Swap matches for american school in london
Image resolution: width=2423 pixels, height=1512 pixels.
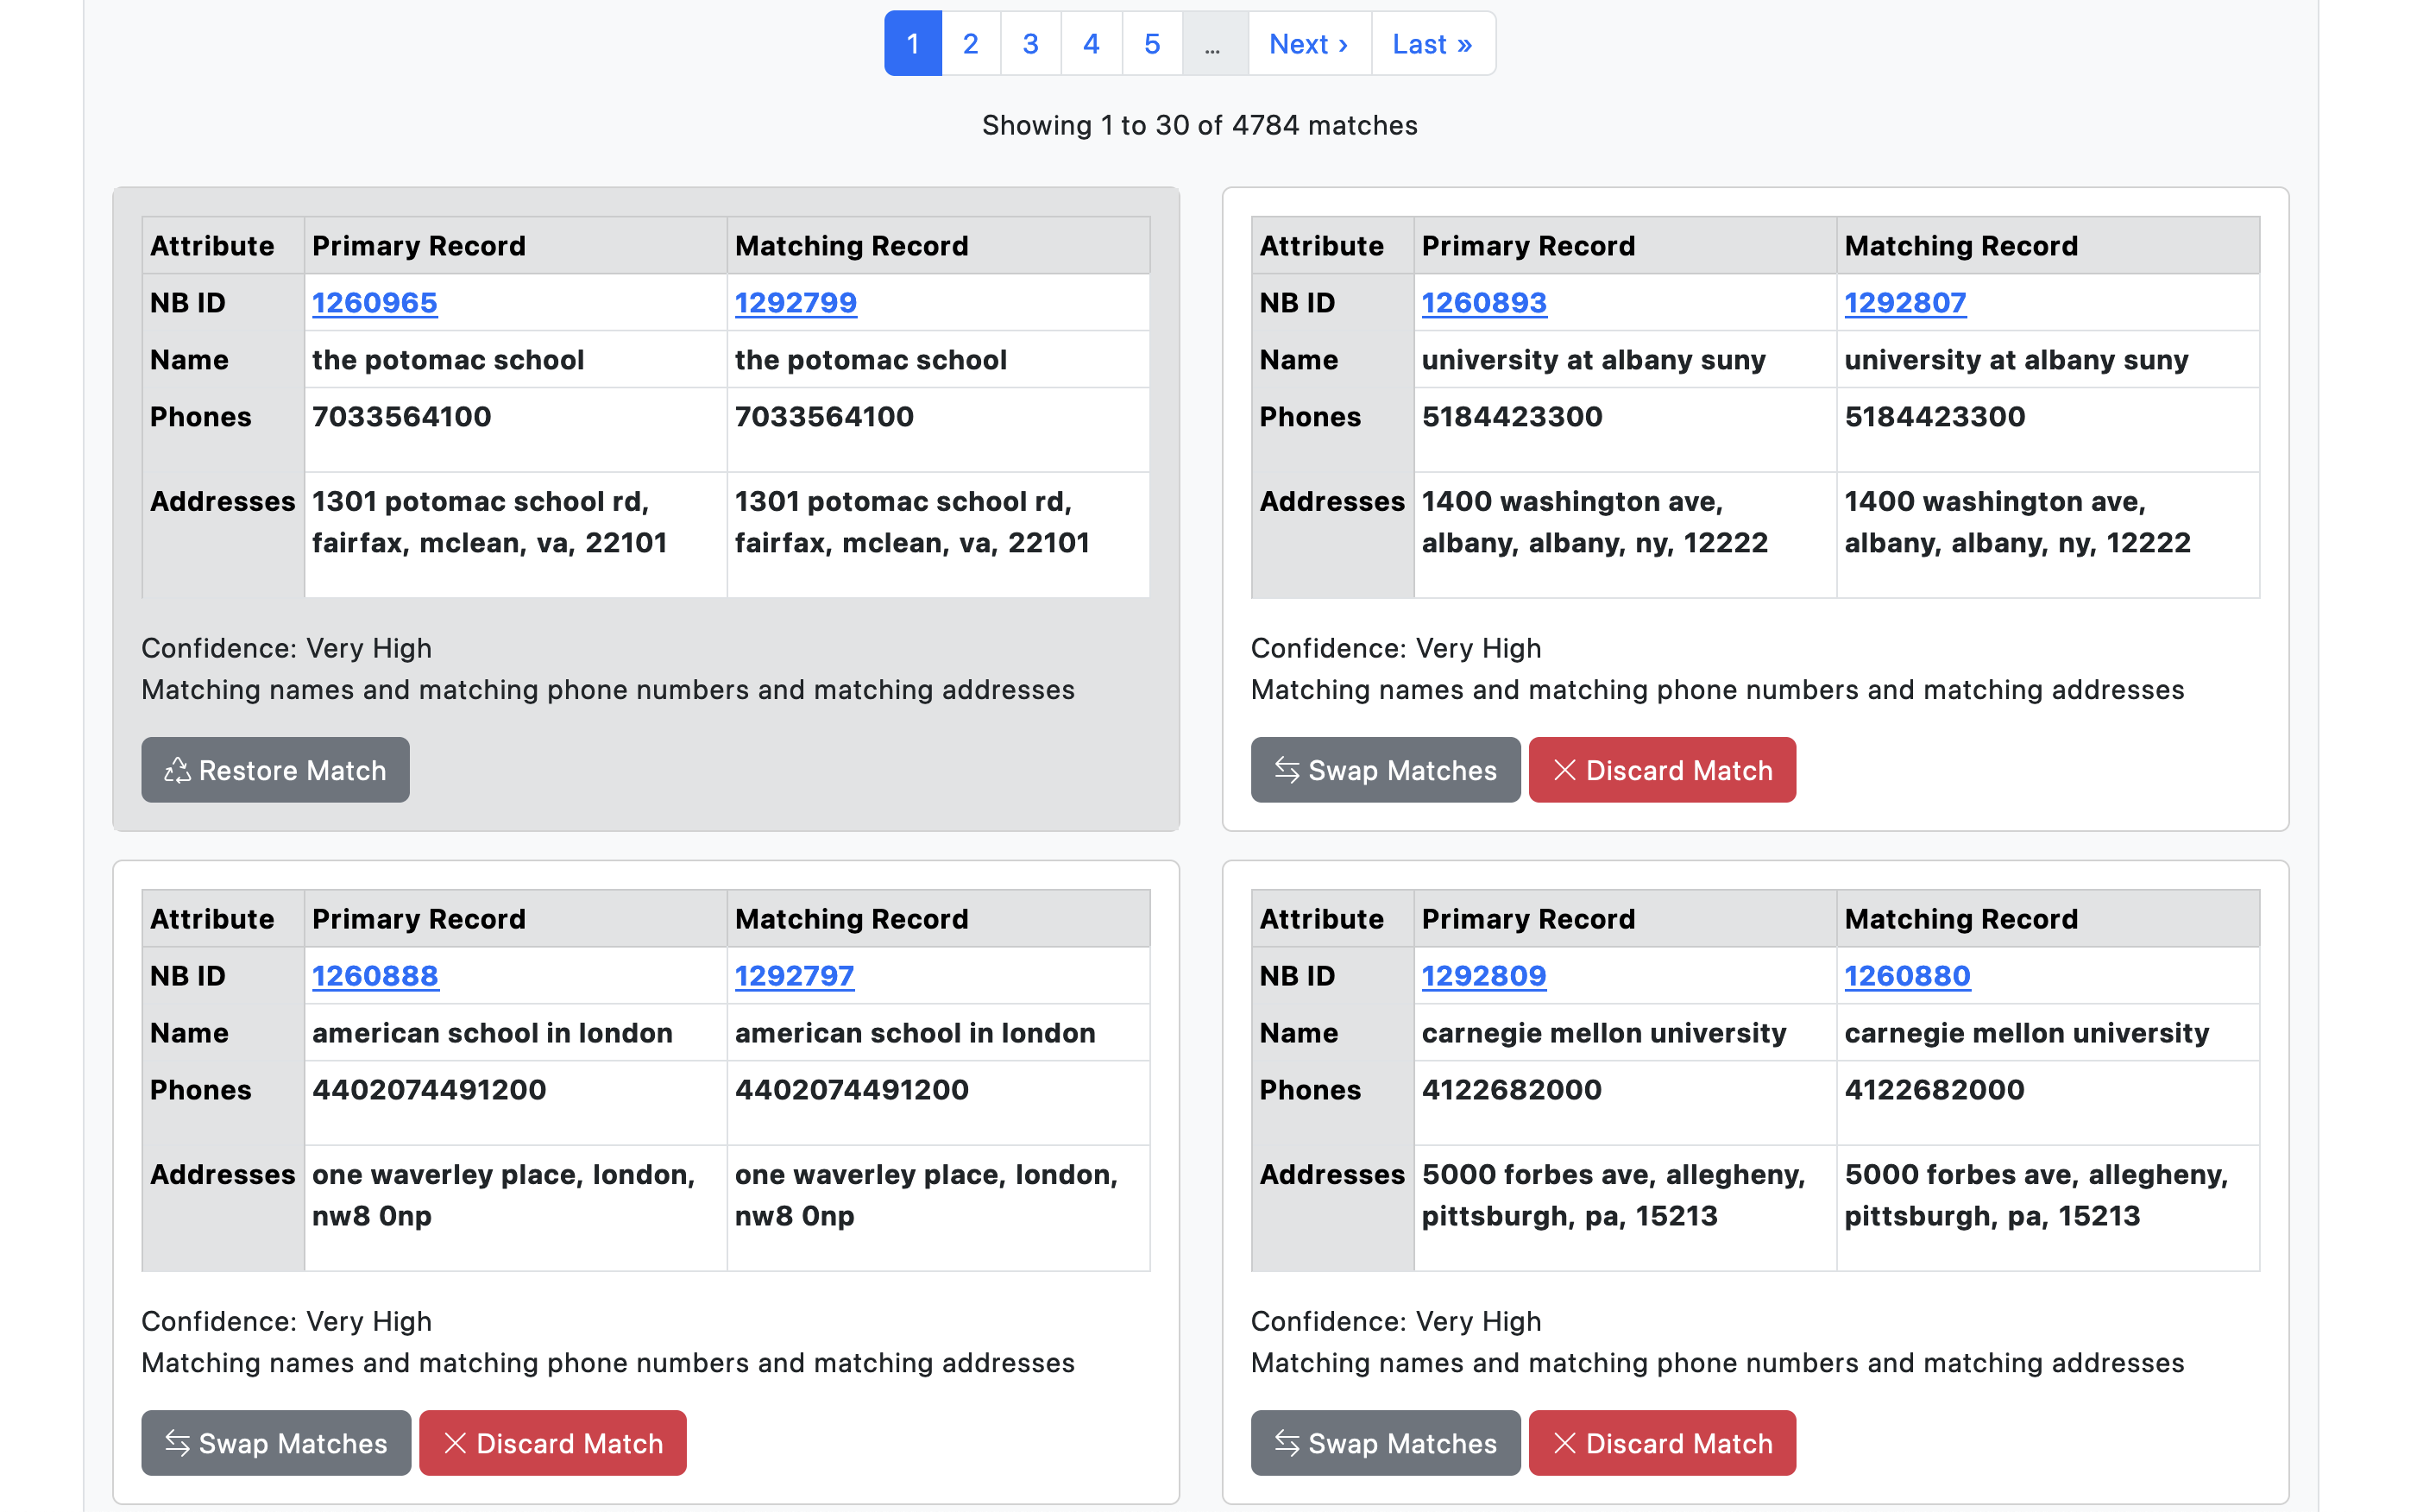click(275, 1443)
